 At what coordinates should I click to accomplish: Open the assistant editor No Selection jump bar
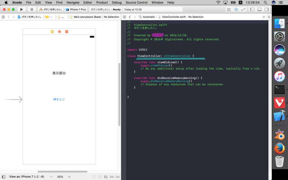tap(196, 17)
